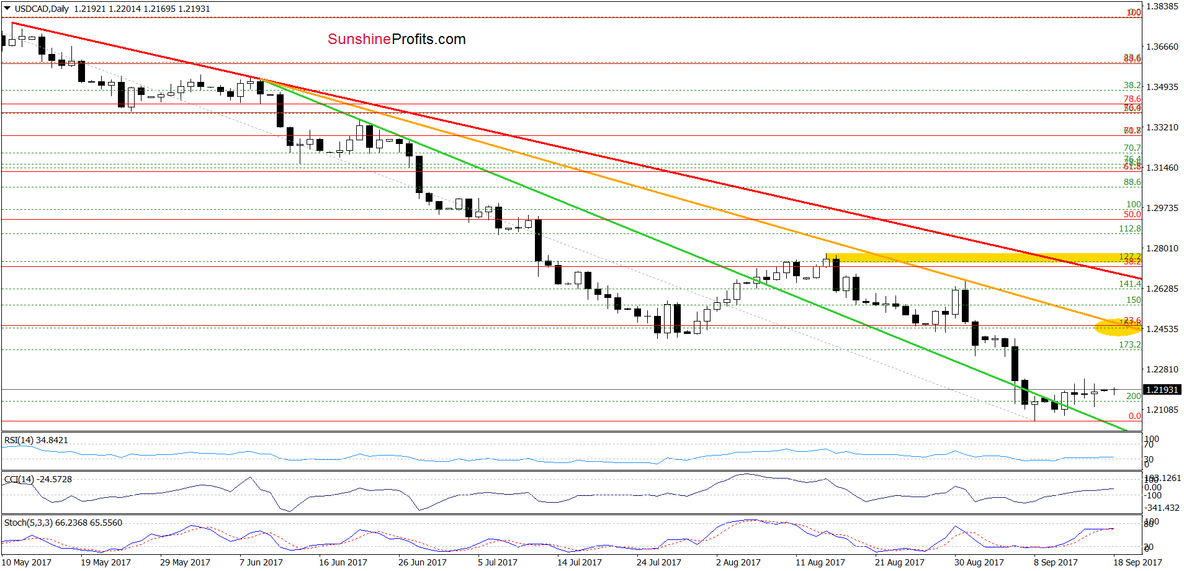The height and width of the screenshot is (571, 1184).
Task: Click the 5 Jul 2017 date label
Action: [498, 562]
